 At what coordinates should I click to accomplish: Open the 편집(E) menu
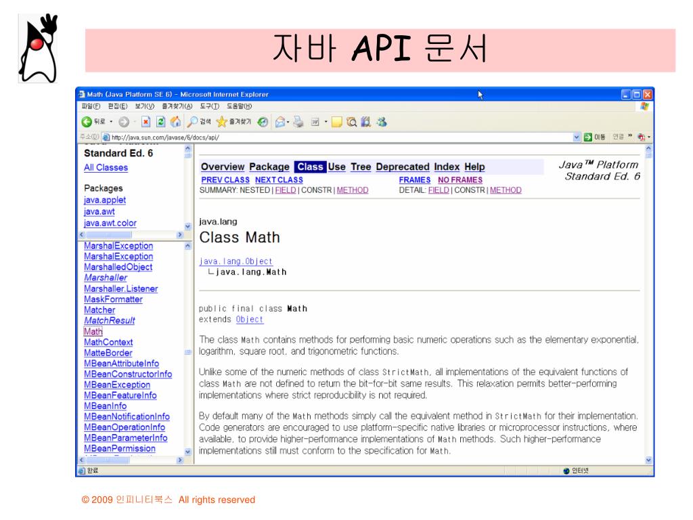pos(118,106)
